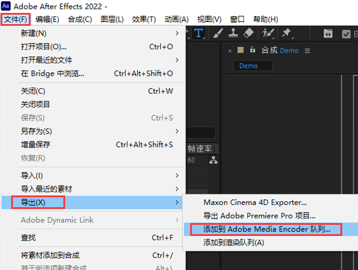This screenshot has height=270, width=358.
Task: Open the Demo composition panel menu
Action: [308, 50]
